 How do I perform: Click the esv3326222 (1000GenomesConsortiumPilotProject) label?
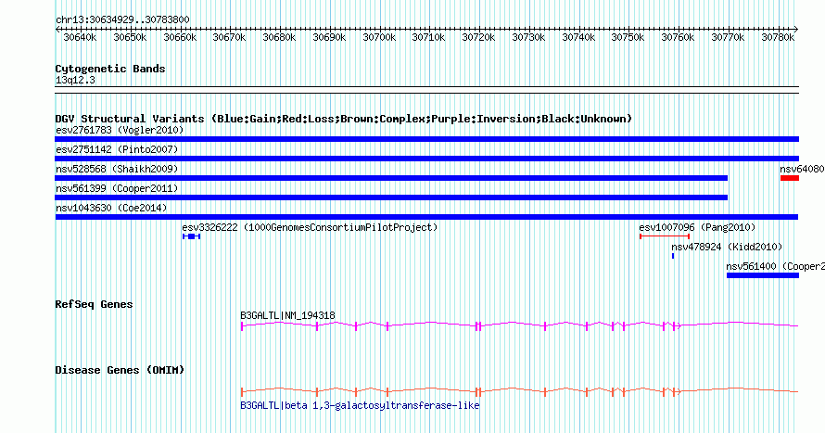(310, 227)
